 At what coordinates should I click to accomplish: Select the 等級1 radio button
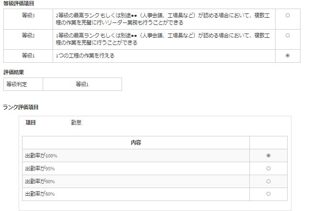pyautogui.click(x=287, y=56)
